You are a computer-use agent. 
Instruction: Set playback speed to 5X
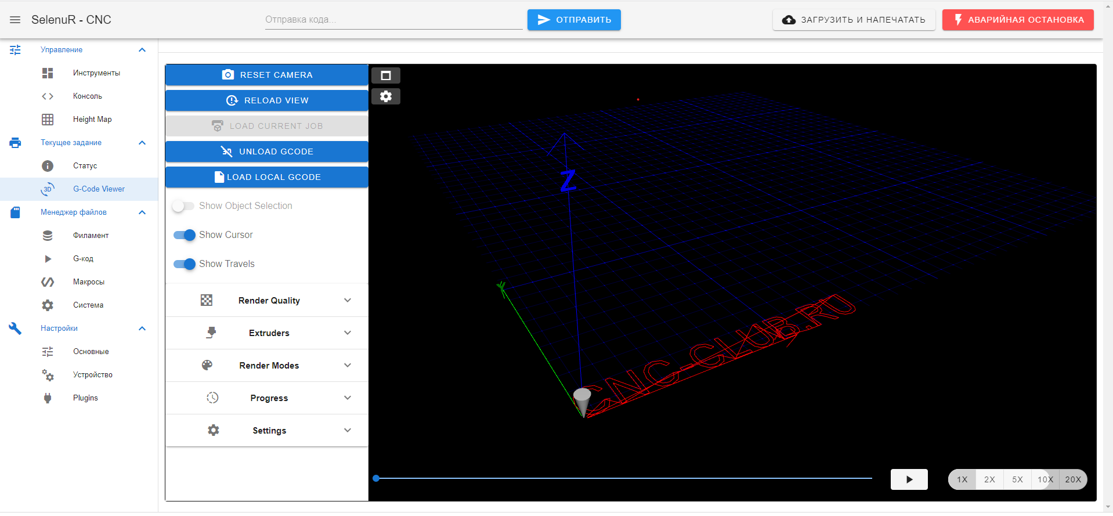(1018, 479)
